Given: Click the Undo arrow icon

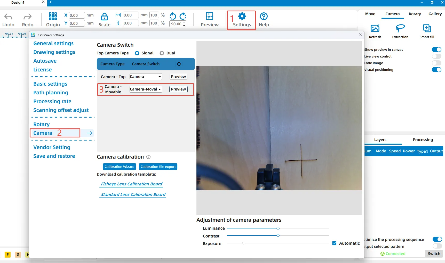Looking at the screenshot, I should coord(8,17).
